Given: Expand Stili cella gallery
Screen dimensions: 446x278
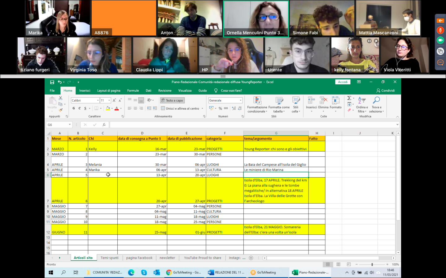Looking at the screenshot, I should 296,105.
